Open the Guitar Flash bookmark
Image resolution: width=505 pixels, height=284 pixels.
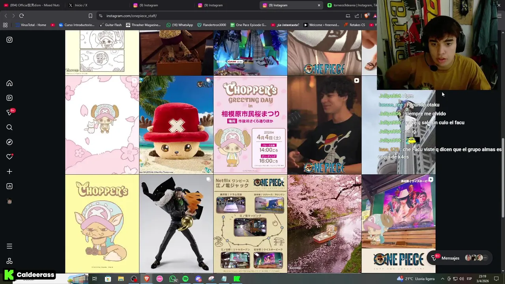click(x=110, y=25)
